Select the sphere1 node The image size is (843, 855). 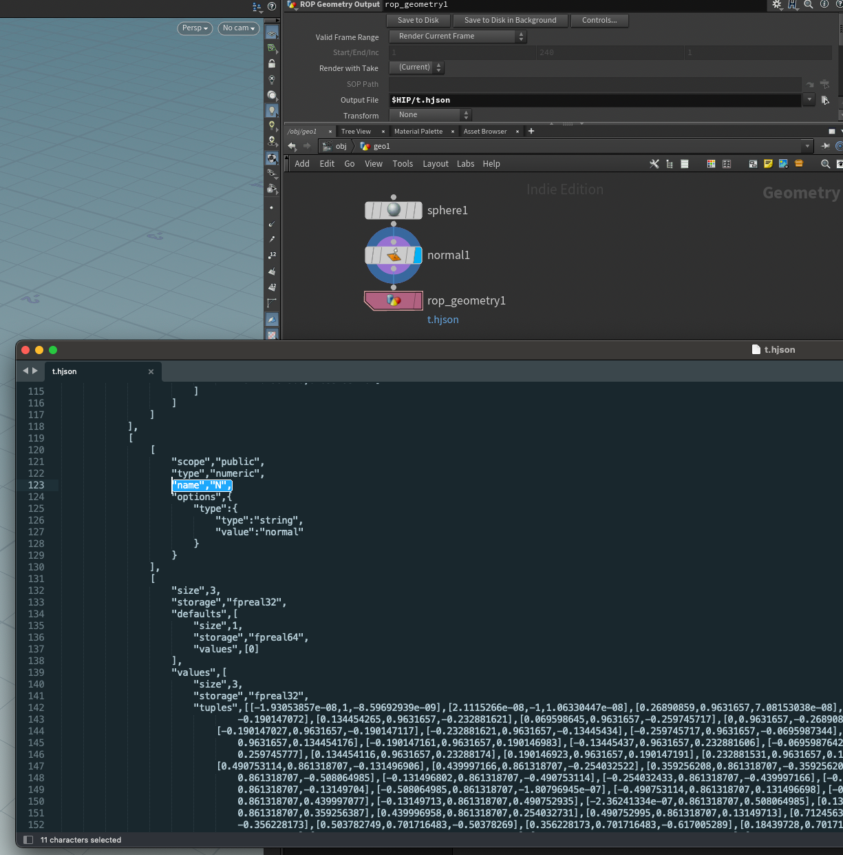tap(394, 210)
